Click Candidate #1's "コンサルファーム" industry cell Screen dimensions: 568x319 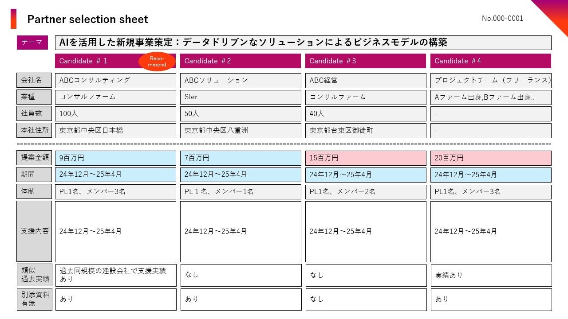(x=115, y=97)
